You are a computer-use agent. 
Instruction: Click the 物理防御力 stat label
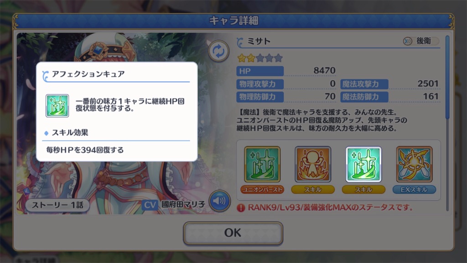click(260, 97)
